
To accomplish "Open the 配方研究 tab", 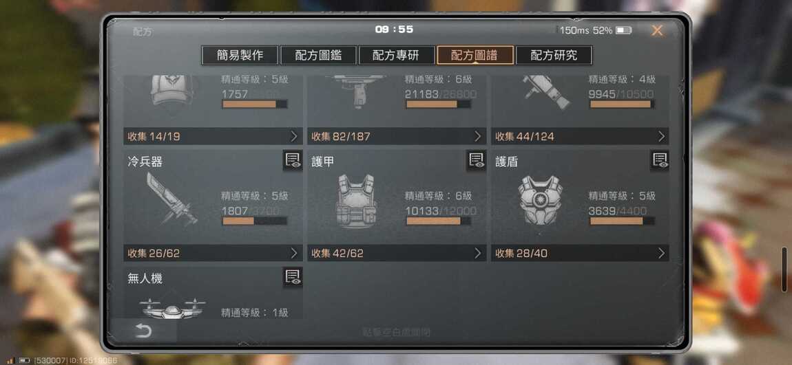I will coord(554,55).
